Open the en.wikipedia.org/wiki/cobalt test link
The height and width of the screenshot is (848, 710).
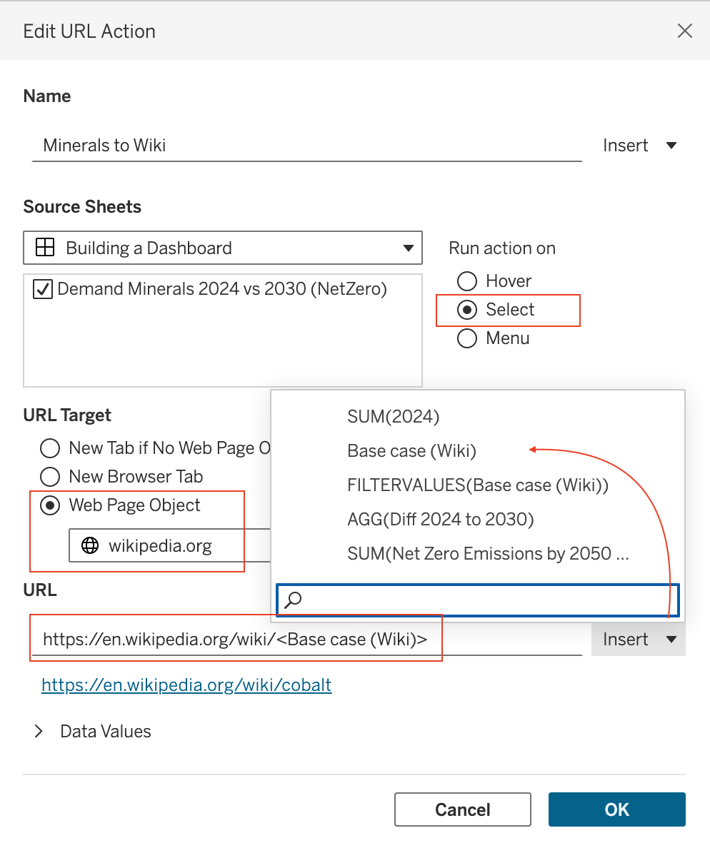[186, 685]
